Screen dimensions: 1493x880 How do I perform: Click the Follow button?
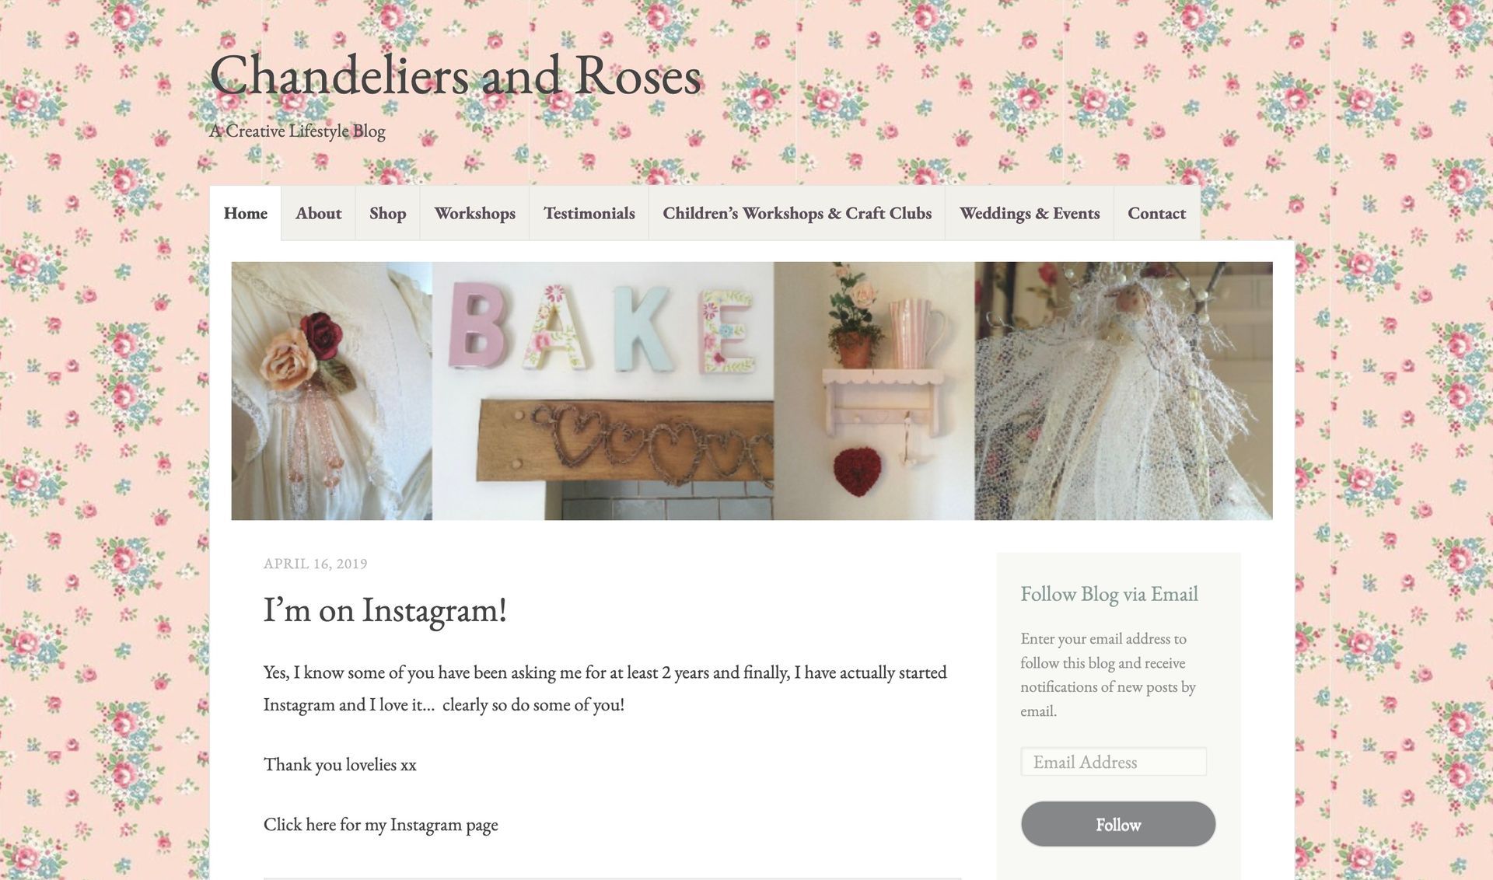pos(1118,824)
